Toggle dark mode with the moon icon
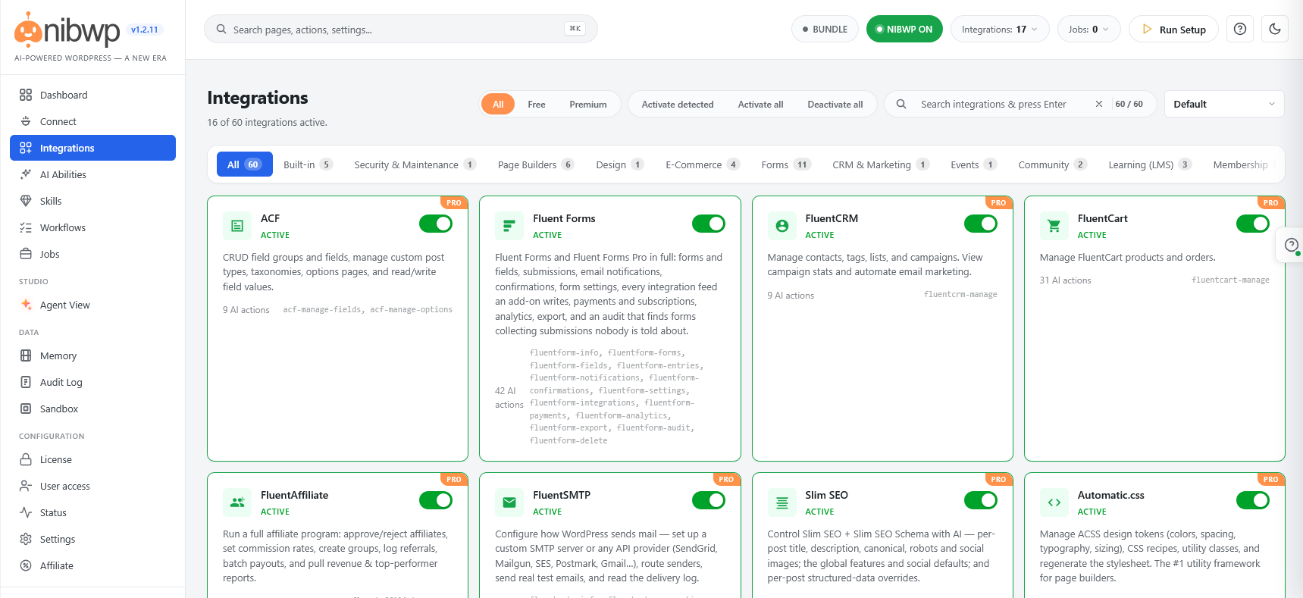The width and height of the screenshot is (1303, 598). pos(1275,30)
